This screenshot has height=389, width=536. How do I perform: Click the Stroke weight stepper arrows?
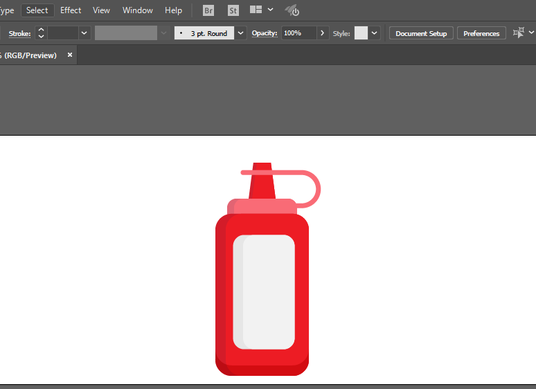click(41, 33)
